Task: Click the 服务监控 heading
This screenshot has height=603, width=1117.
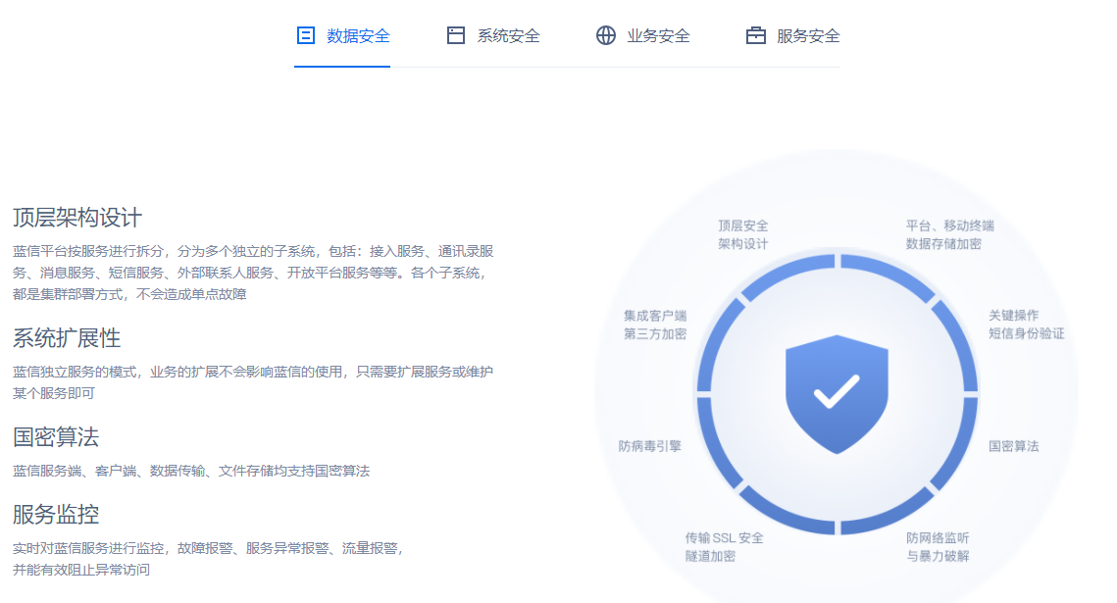Action: coord(56,515)
